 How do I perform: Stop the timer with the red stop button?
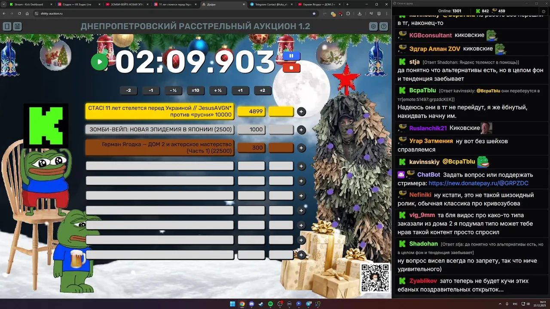(291, 67)
